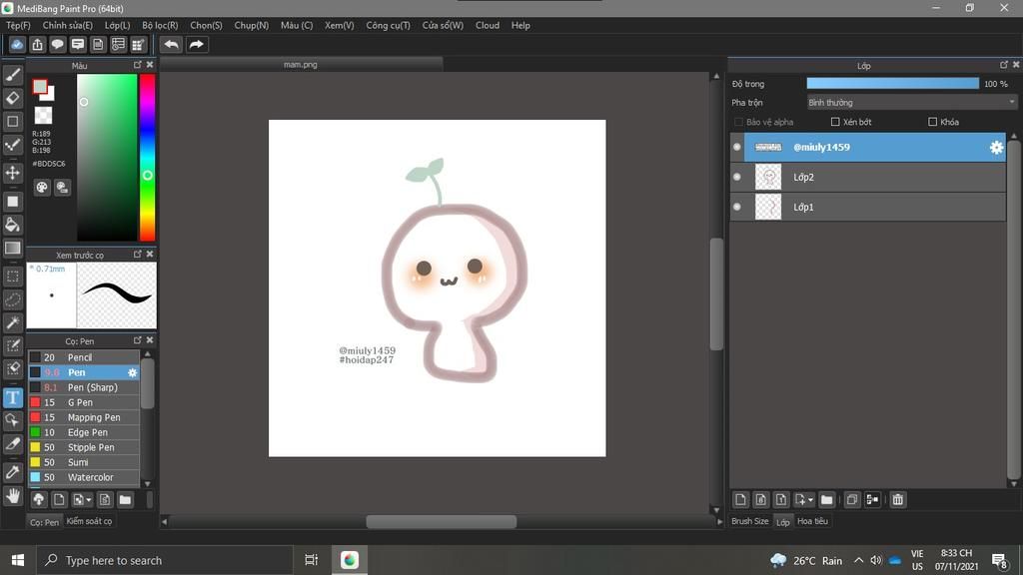Select the Brush tool

pyautogui.click(x=12, y=75)
